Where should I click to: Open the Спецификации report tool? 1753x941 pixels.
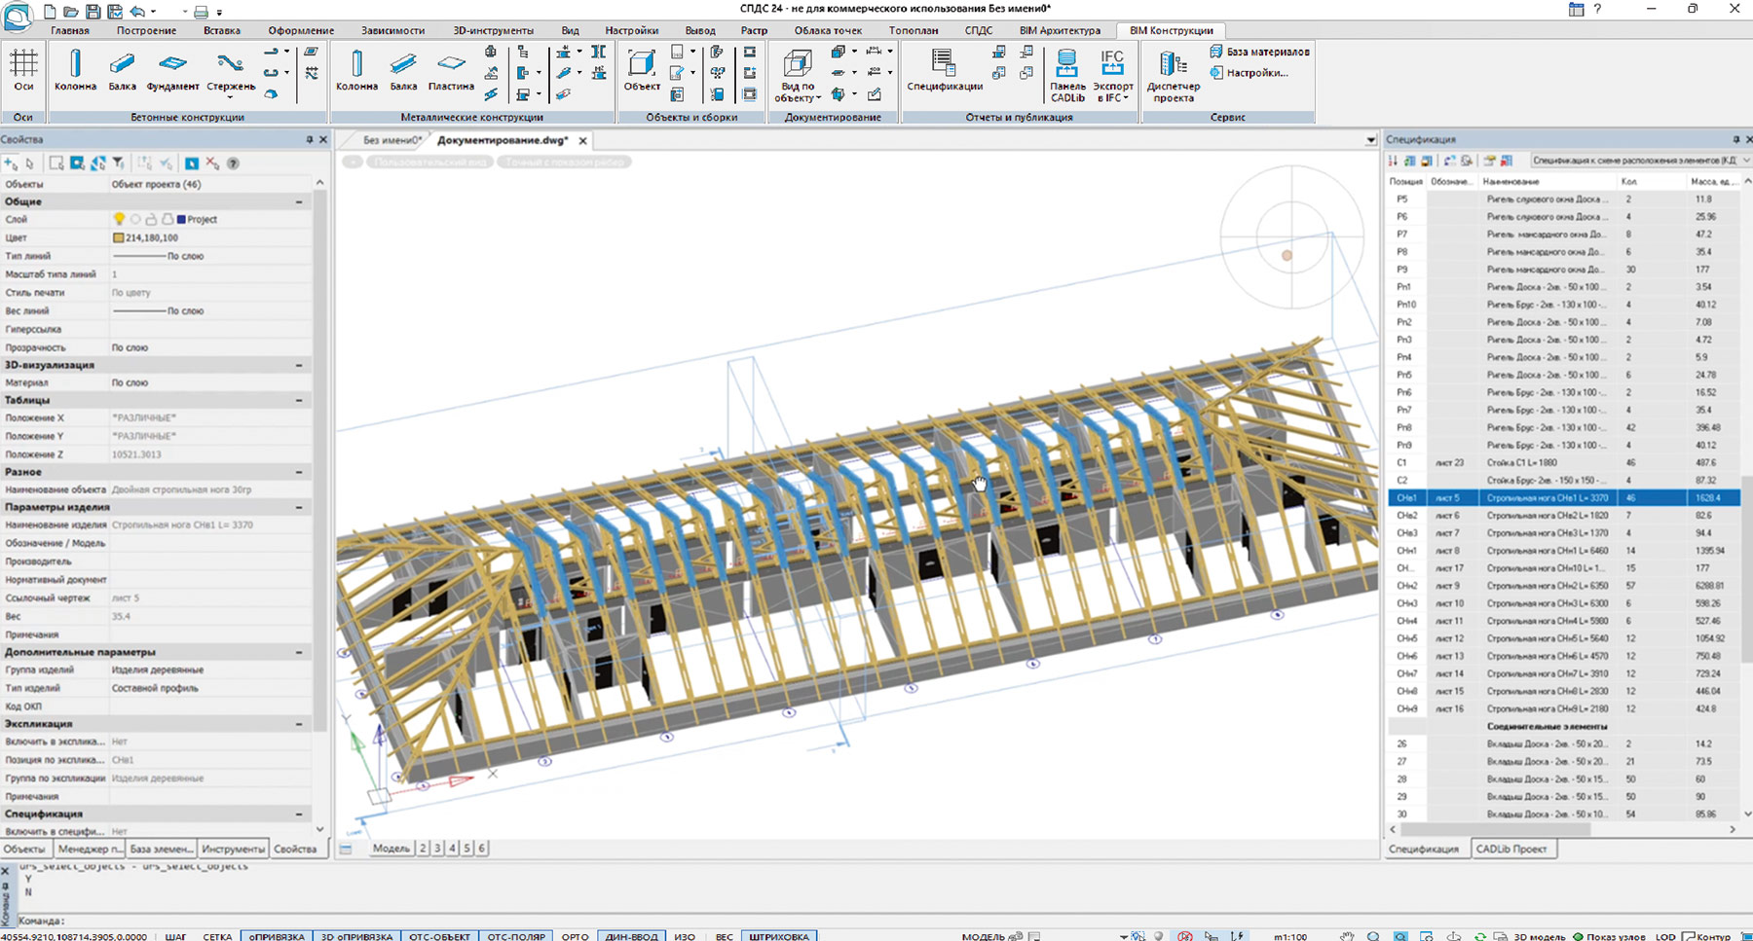click(944, 70)
